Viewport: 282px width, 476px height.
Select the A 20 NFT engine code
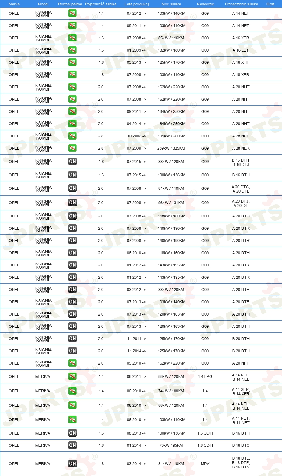tap(241, 363)
